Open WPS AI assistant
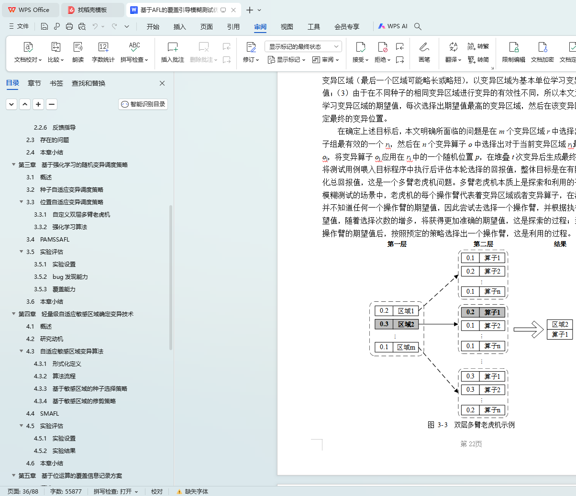This screenshot has height=496, width=576. point(393,26)
